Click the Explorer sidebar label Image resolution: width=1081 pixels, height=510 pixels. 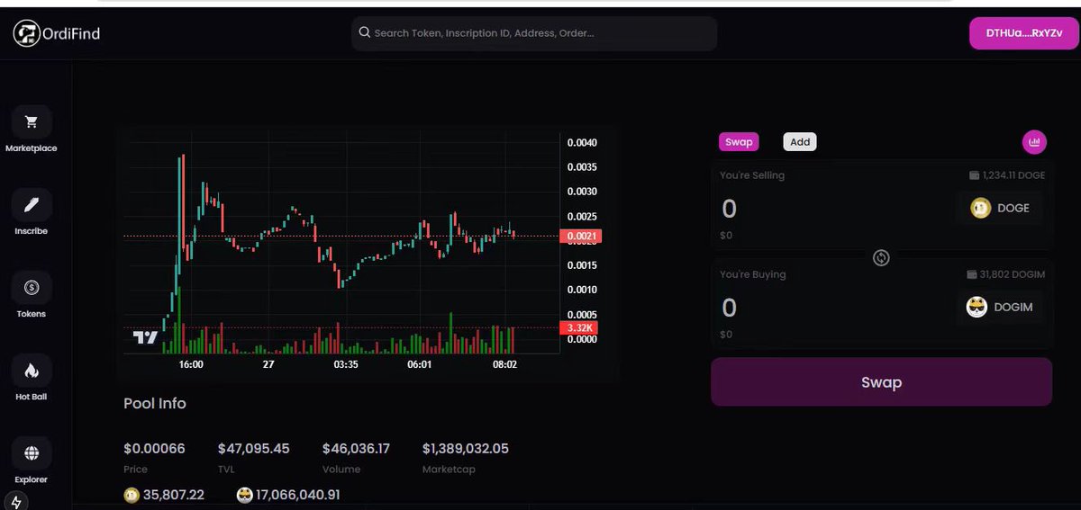point(32,479)
